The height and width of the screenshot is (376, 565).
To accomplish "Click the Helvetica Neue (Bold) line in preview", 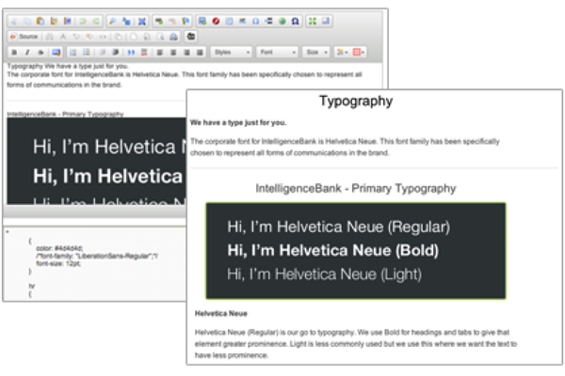I will (x=333, y=250).
